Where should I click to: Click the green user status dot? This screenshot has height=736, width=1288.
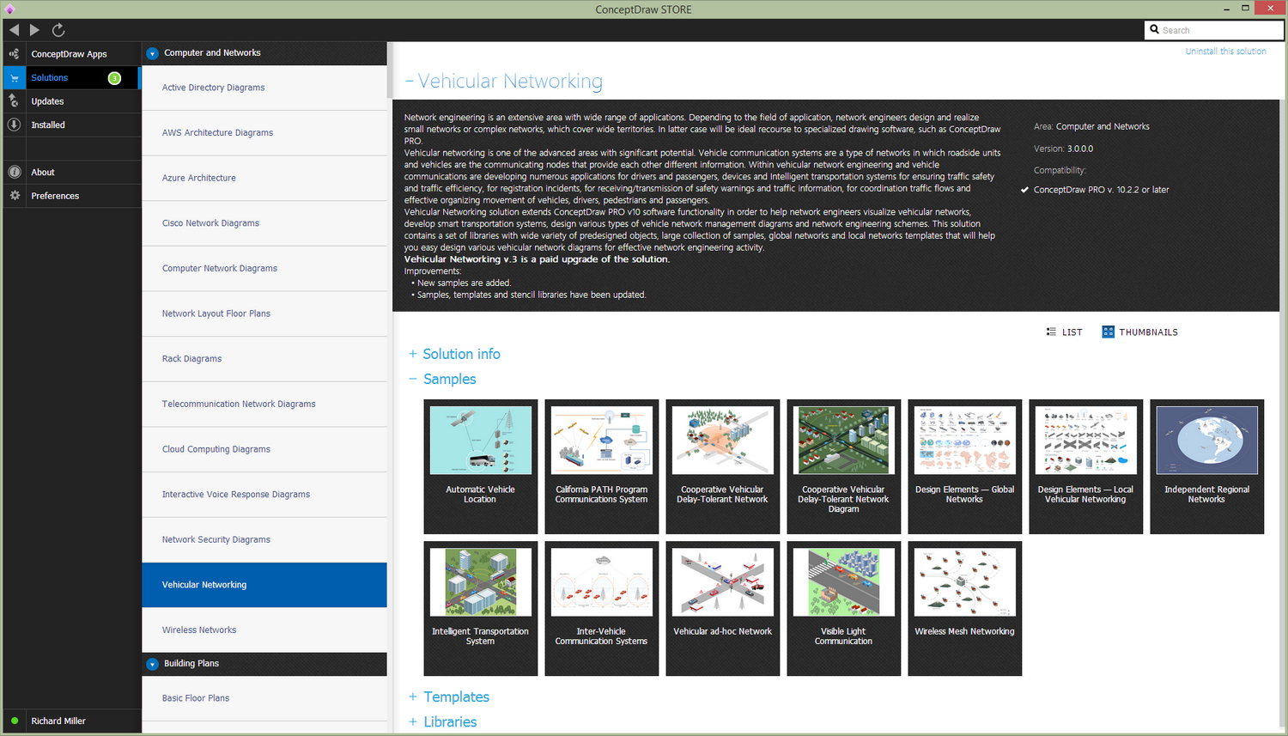coord(15,721)
